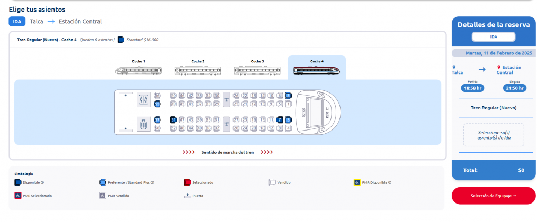The width and height of the screenshot is (537, 222).
Task: Click the blue IDA trip badge
Action: tap(17, 22)
